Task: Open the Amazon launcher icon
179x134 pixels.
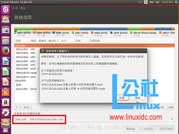Action: point(6,102)
